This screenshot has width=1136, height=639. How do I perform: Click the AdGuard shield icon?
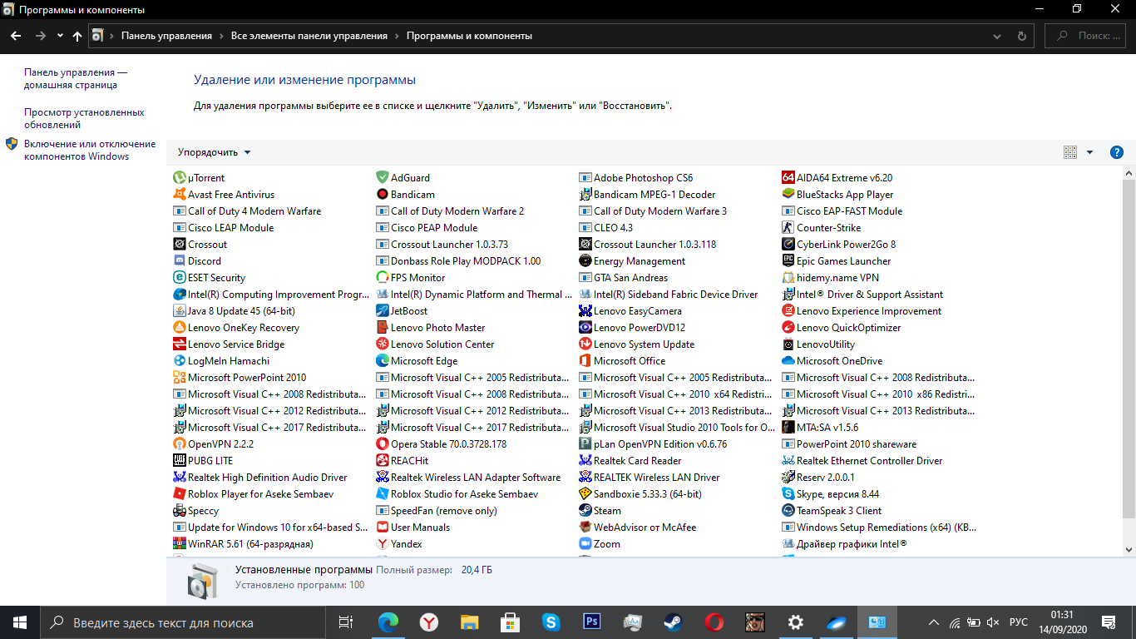click(x=383, y=177)
